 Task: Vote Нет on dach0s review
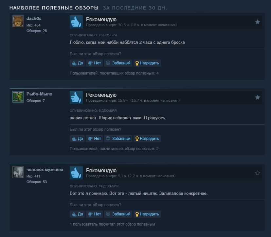pyautogui.click(x=94, y=63)
